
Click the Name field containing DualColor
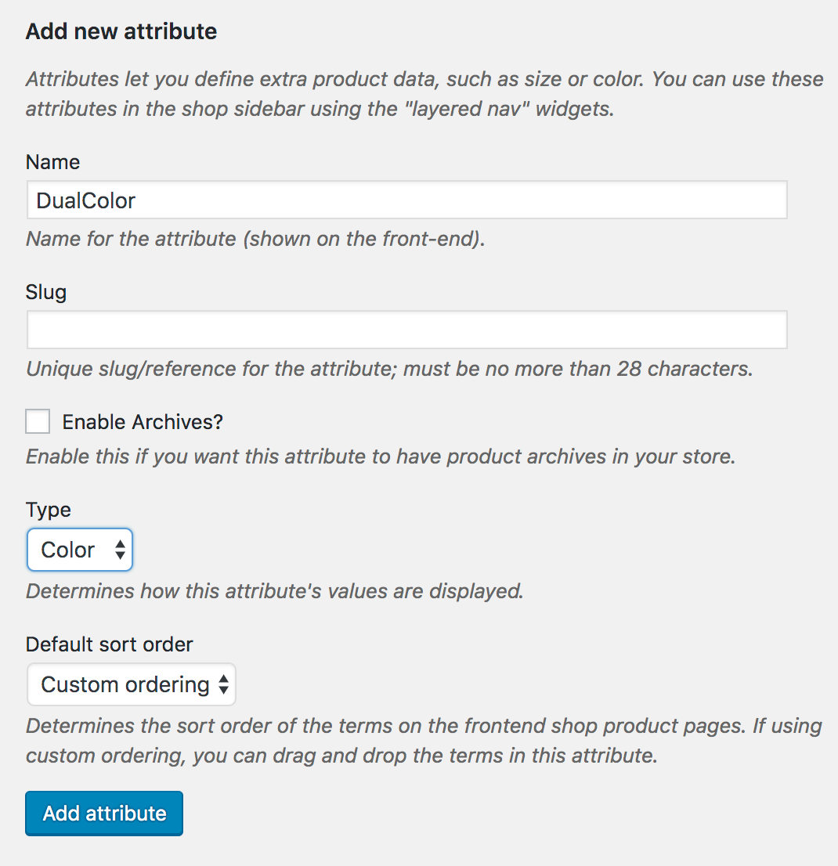406,200
